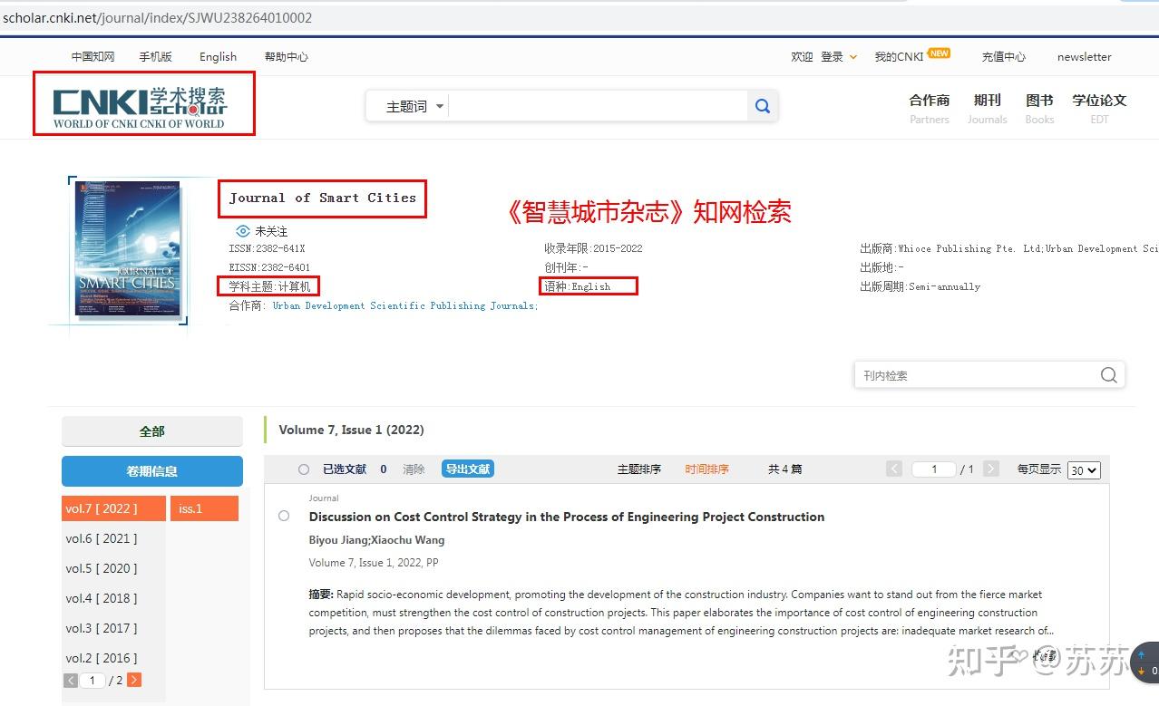Click the Journal of Smart Cities title
This screenshot has height=706, width=1159.
click(x=322, y=198)
